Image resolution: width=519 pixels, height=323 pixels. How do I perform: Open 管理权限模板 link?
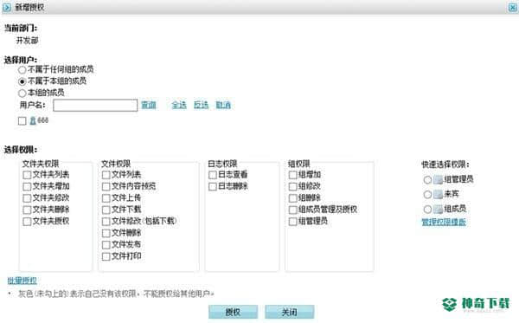tap(444, 222)
